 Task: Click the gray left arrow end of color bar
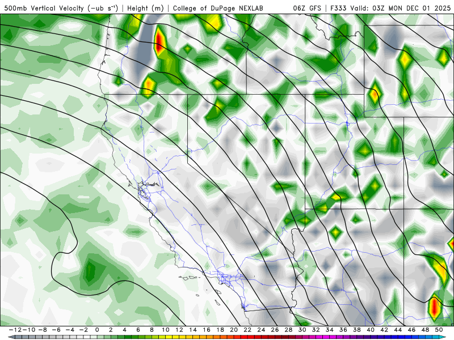11,337
